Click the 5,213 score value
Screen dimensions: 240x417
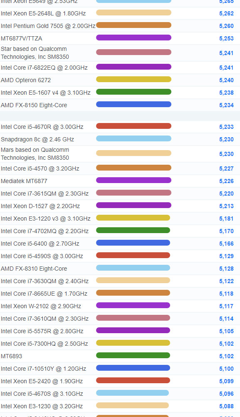click(x=226, y=206)
